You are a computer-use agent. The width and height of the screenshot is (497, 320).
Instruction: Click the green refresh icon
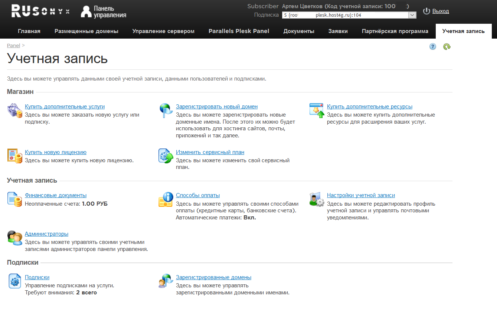[447, 47]
